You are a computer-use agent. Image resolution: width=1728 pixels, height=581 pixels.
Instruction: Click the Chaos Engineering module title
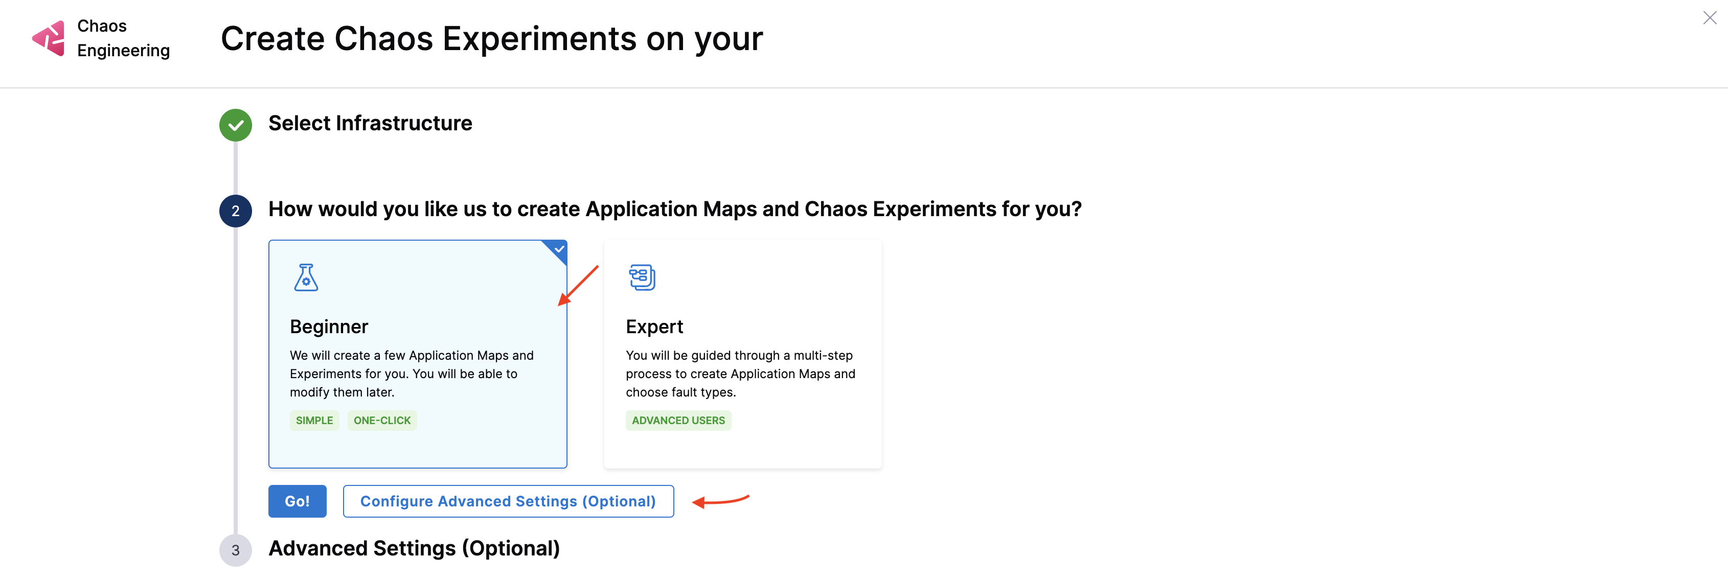[123, 38]
